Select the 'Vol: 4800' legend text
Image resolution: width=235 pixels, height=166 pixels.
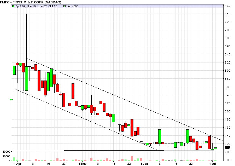pyautogui.click(x=72, y=6)
